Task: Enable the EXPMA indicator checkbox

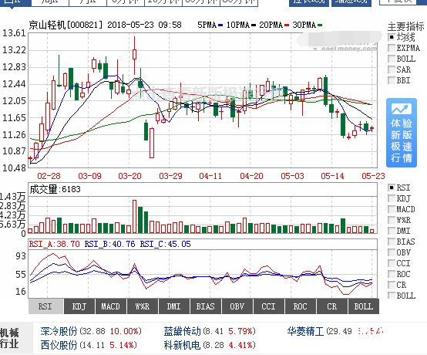Action: point(392,48)
